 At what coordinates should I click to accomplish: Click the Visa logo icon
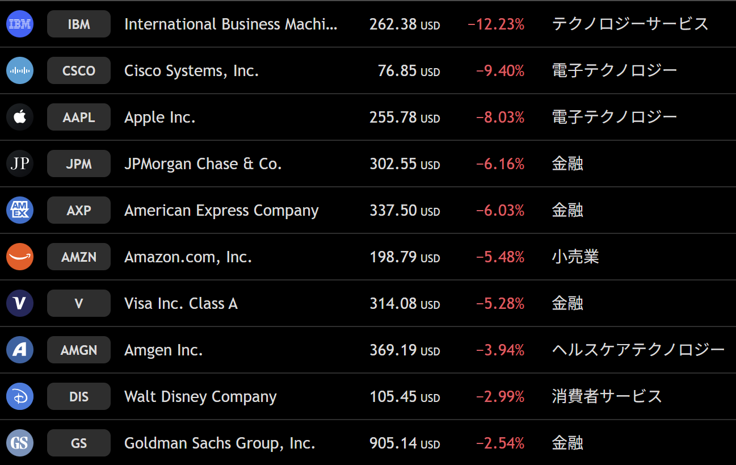[x=20, y=303]
